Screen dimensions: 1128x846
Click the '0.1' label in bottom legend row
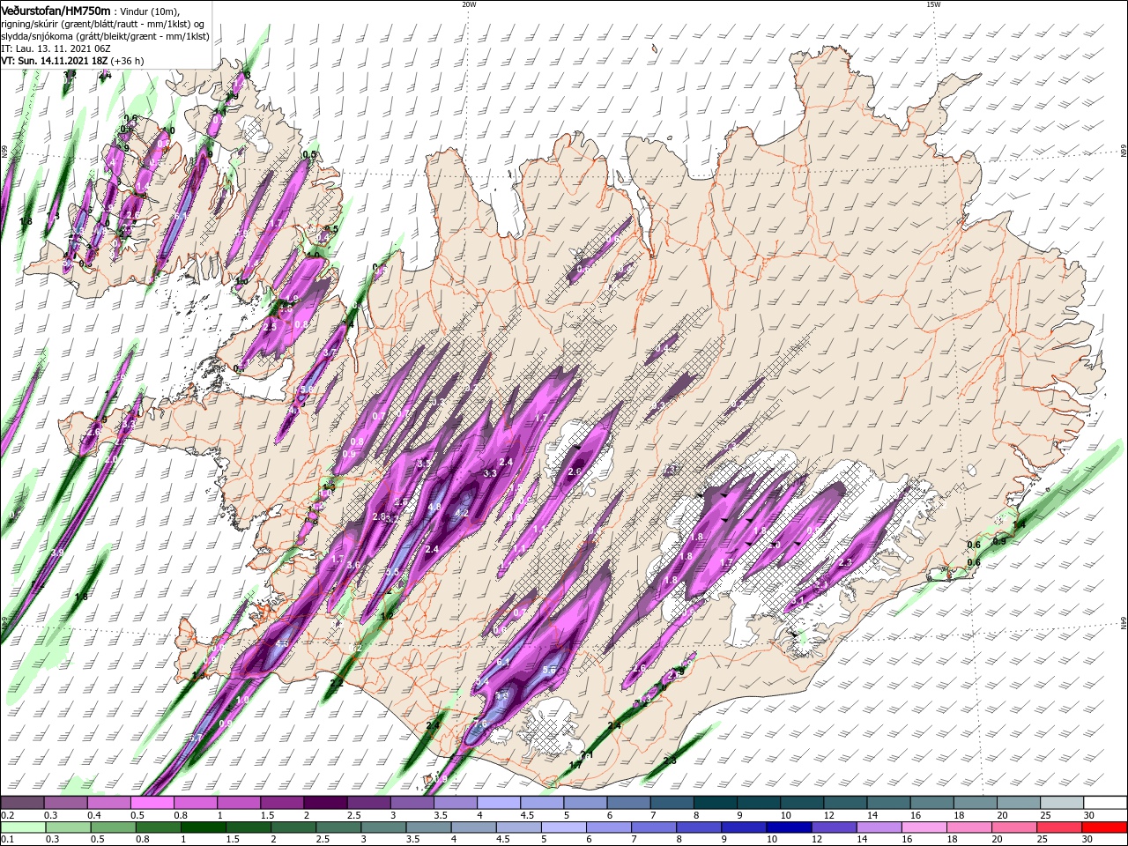pos(7,840)
